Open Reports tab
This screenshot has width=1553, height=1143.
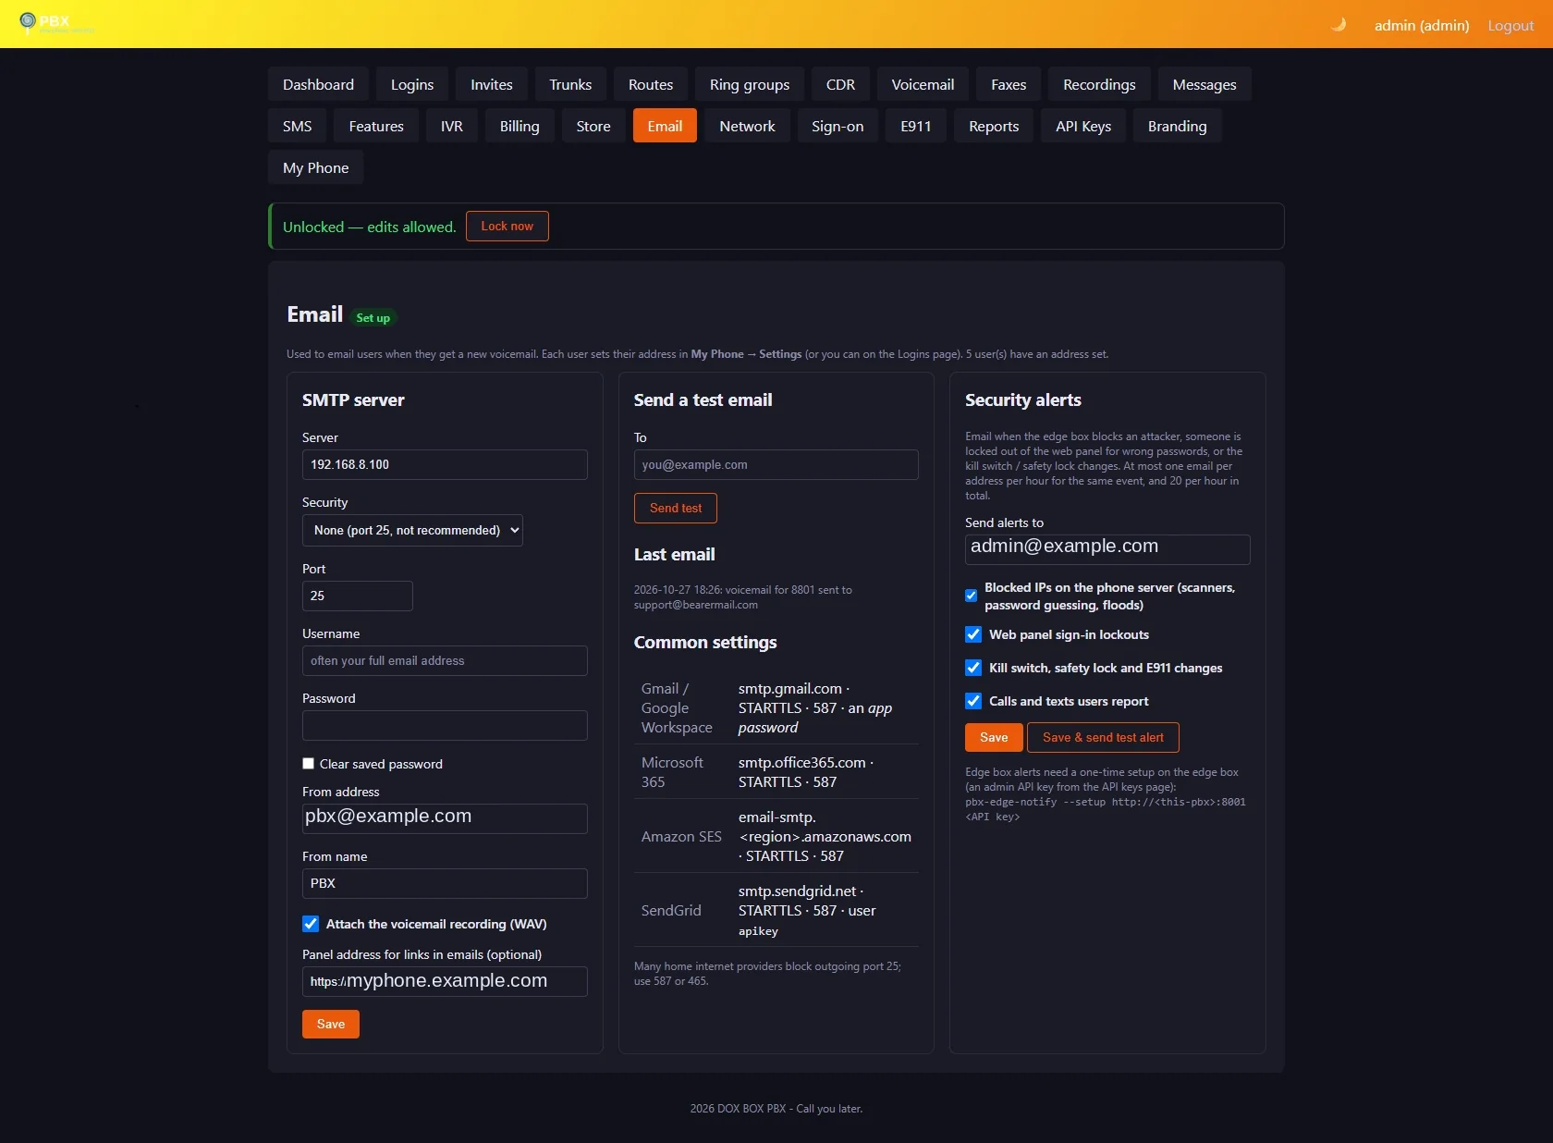[x=994, y=126]
